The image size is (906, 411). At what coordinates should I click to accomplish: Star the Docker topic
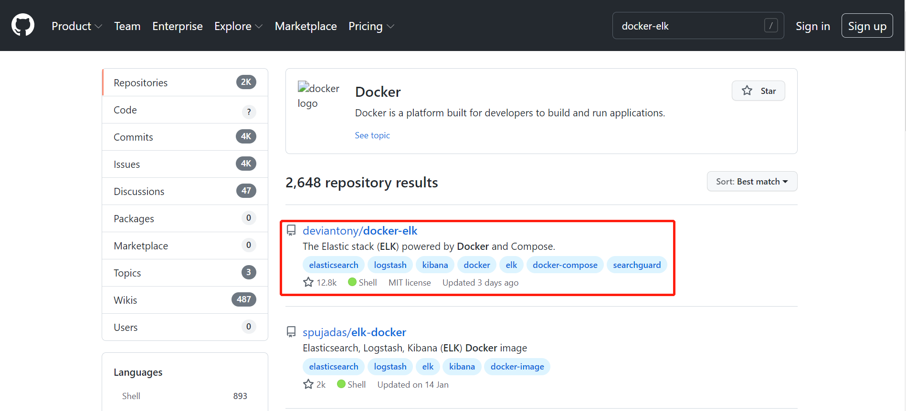click(758, 91)
